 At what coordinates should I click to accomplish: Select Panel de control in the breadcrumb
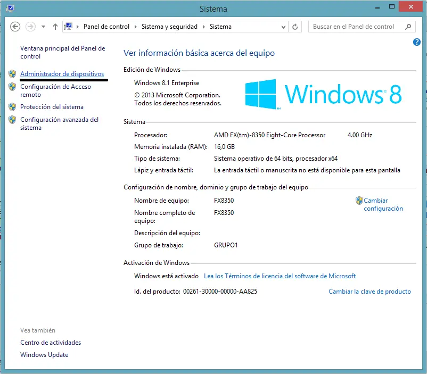click(x=106, y=27)
